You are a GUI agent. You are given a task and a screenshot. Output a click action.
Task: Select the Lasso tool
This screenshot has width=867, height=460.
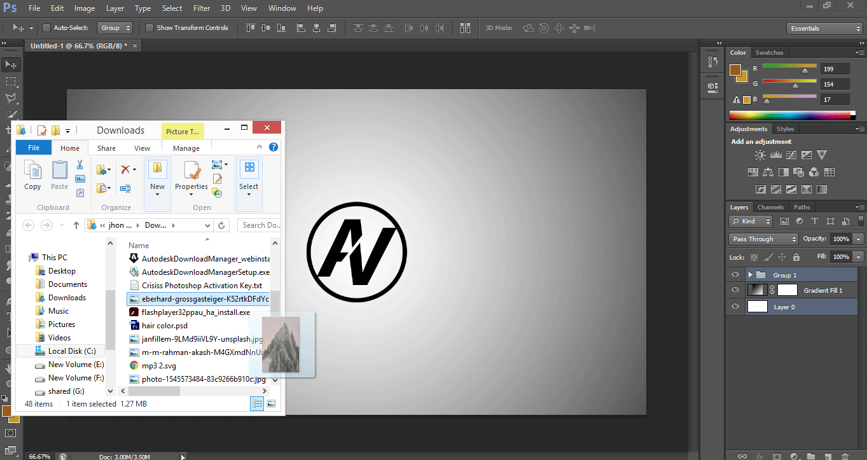point(11,98)
